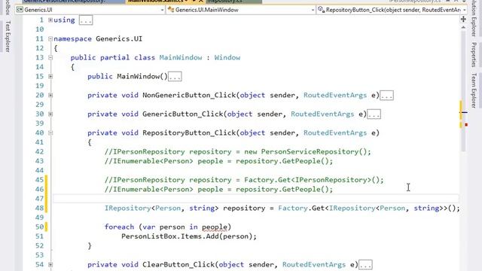The width and height of the screenshot is (482, 271).
Task: Click 'Factory' on line 48
Action: tap(293, 208)
